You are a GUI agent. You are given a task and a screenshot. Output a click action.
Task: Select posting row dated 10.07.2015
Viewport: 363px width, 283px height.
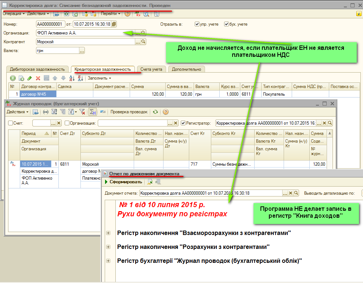coord(35,164)
